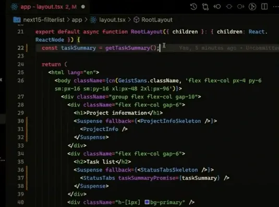The height and width of the screenshot is (207, 279).
Task: Open the app breadcrumb segment
Action: 77,20
